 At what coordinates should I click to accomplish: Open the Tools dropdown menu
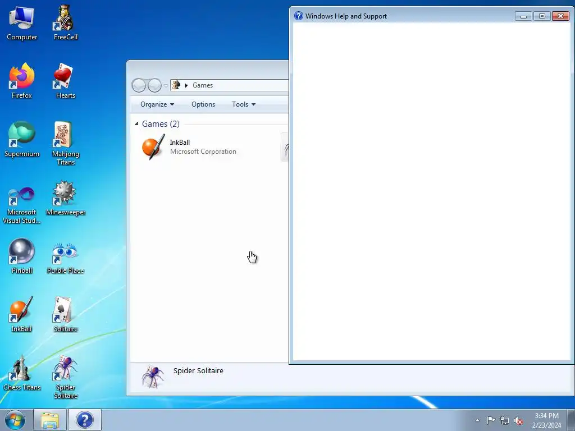click(x=244, y=104)
